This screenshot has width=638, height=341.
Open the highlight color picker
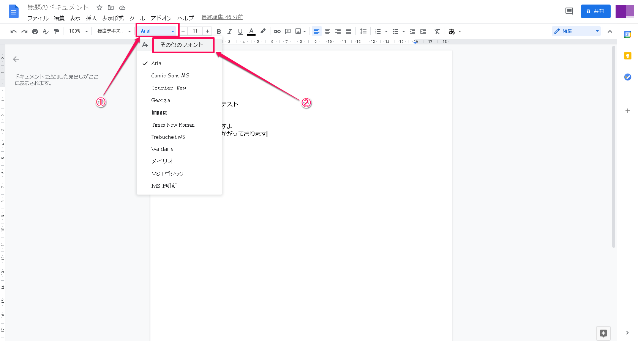coord(263,31)
